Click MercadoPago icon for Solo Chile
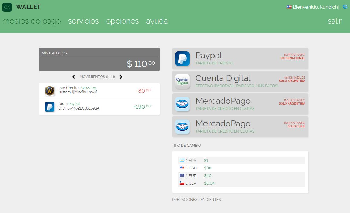 pos(182,127)
